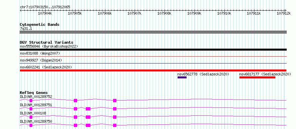Select the thin blue nsv949927 variant line
296x129 pixels.
pyautogui.click(x=153, y=63)
